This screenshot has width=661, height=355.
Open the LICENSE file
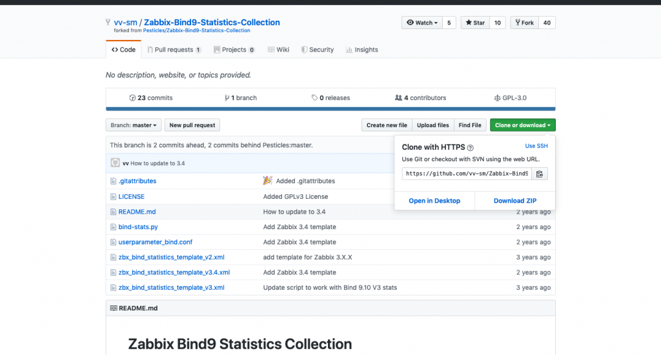click(132, 196)
